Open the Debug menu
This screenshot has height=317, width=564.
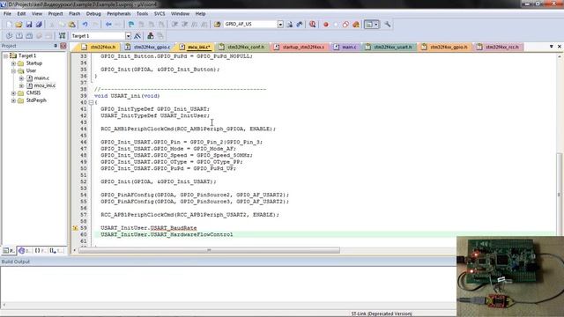(x=93, y=14)
